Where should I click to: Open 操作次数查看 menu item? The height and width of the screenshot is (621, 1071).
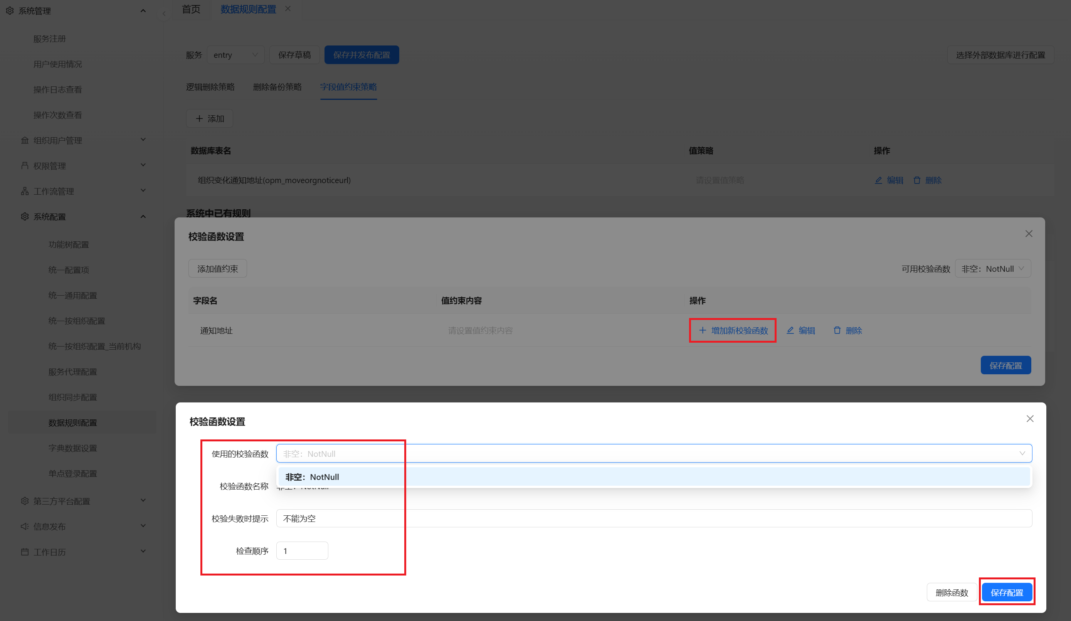tap(58, 115)
